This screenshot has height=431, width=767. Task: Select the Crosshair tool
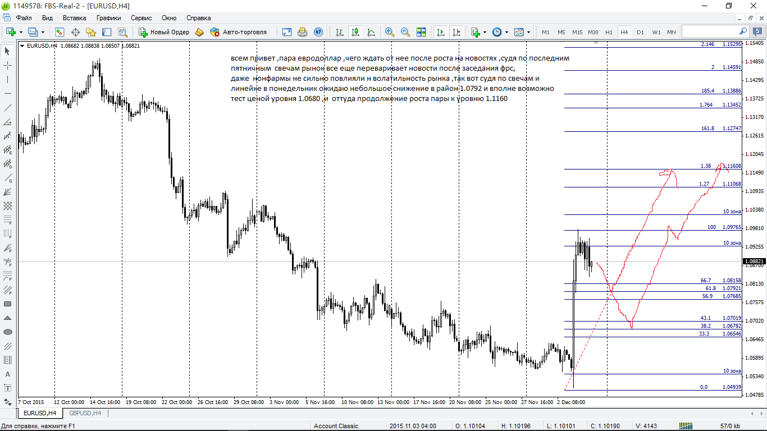tap(8, 65)
